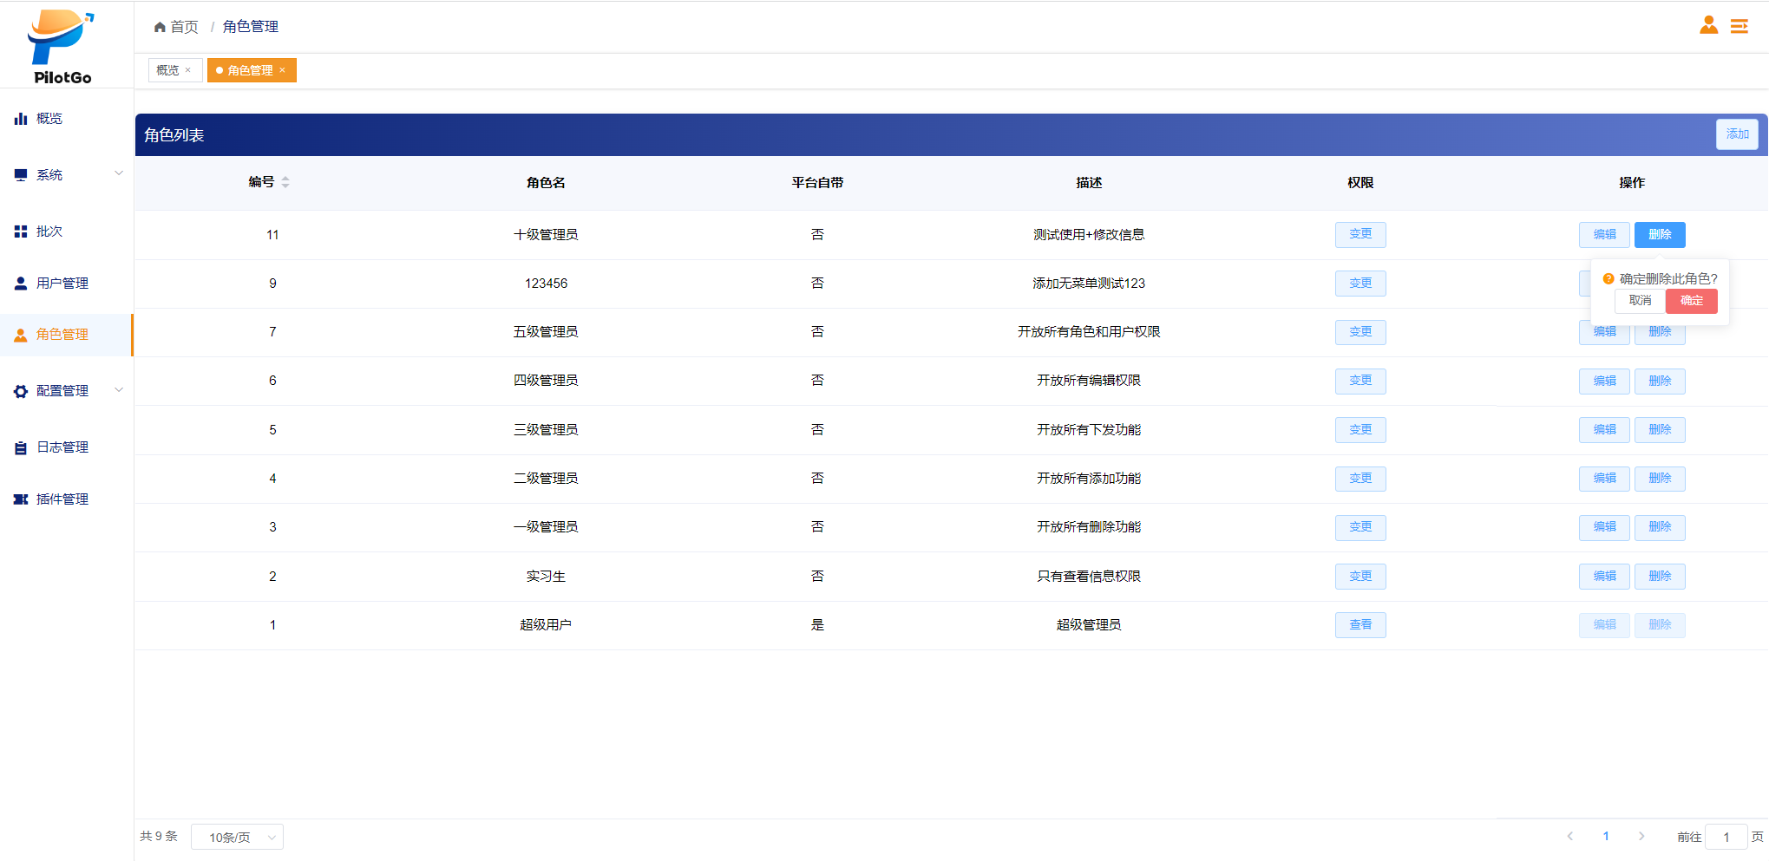1769x861 pixels.
Task: Open 批次 in the sidebar
Action: click(x=49, y=232)
